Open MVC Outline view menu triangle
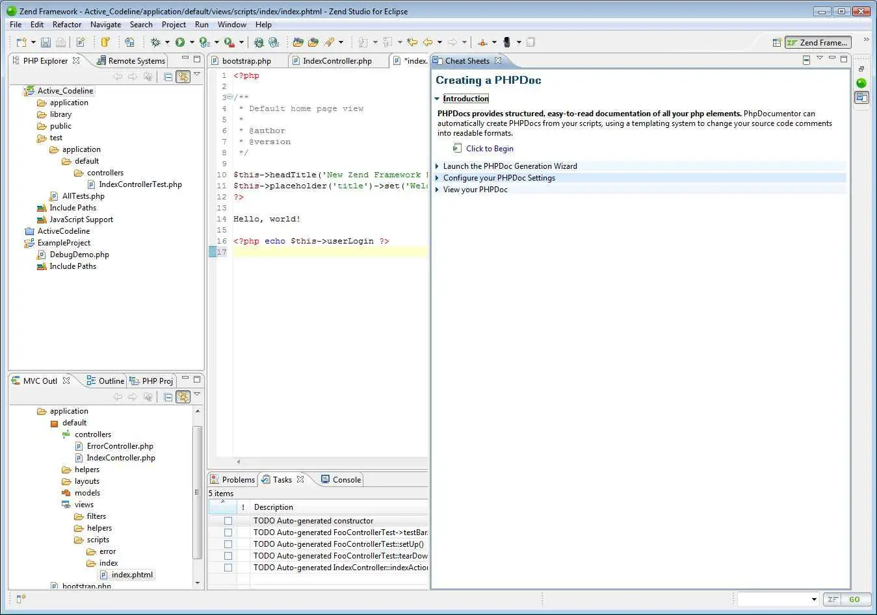 point(197,394)
